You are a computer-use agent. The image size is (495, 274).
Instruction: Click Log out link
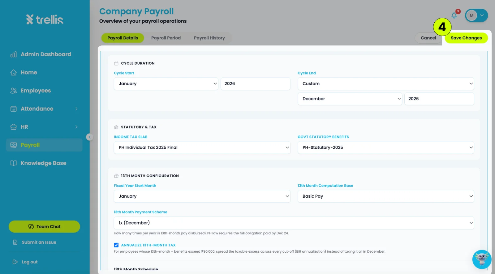pyautogui.click(x=30, y=262)
